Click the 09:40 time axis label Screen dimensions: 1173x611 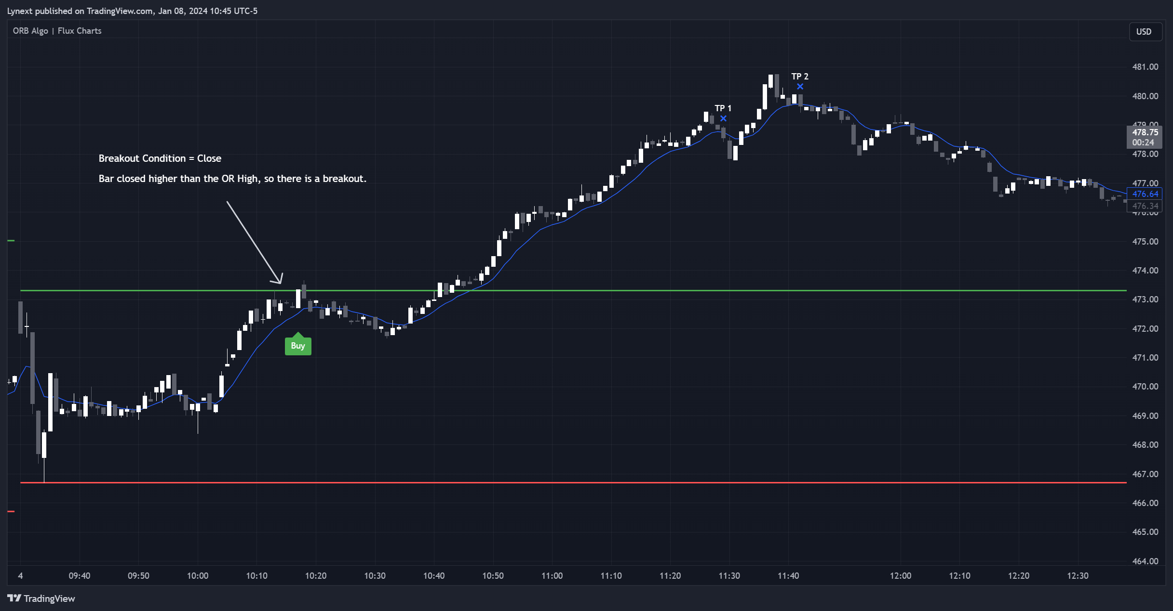click(80, 576)
